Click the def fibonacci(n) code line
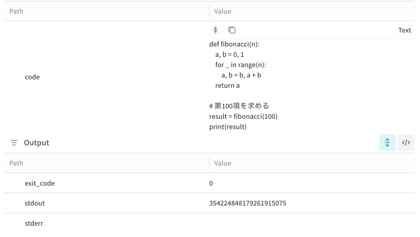The image size is (420, 237). point(234,44)
